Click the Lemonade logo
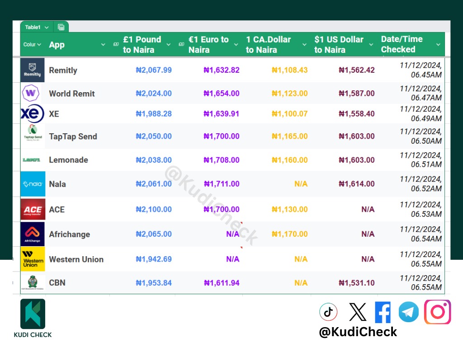This screenshot has width=463, height=347. pyautogui.click(x=32, y=160)
